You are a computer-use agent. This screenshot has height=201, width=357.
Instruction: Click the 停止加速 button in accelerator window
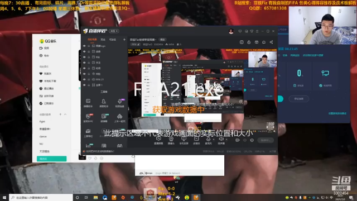click(x=299, y=99)
